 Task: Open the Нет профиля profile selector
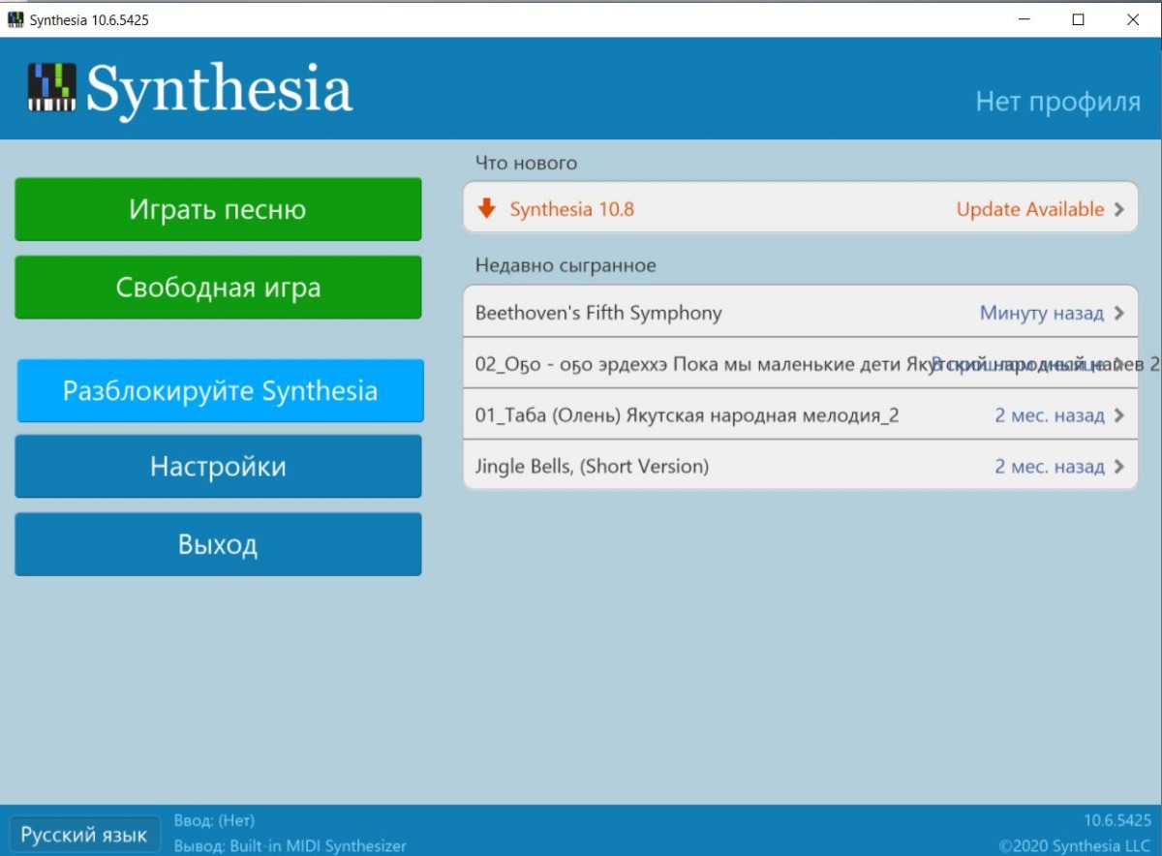tap(1057, 102)
